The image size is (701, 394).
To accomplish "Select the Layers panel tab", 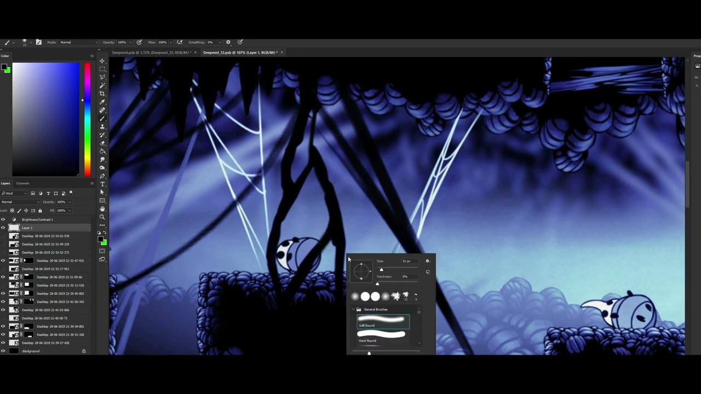I will pos(5,183).
